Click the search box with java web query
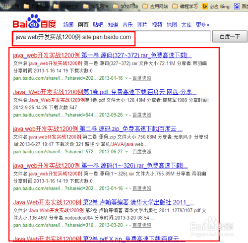The image size is (248, 243). coord(112,37)
